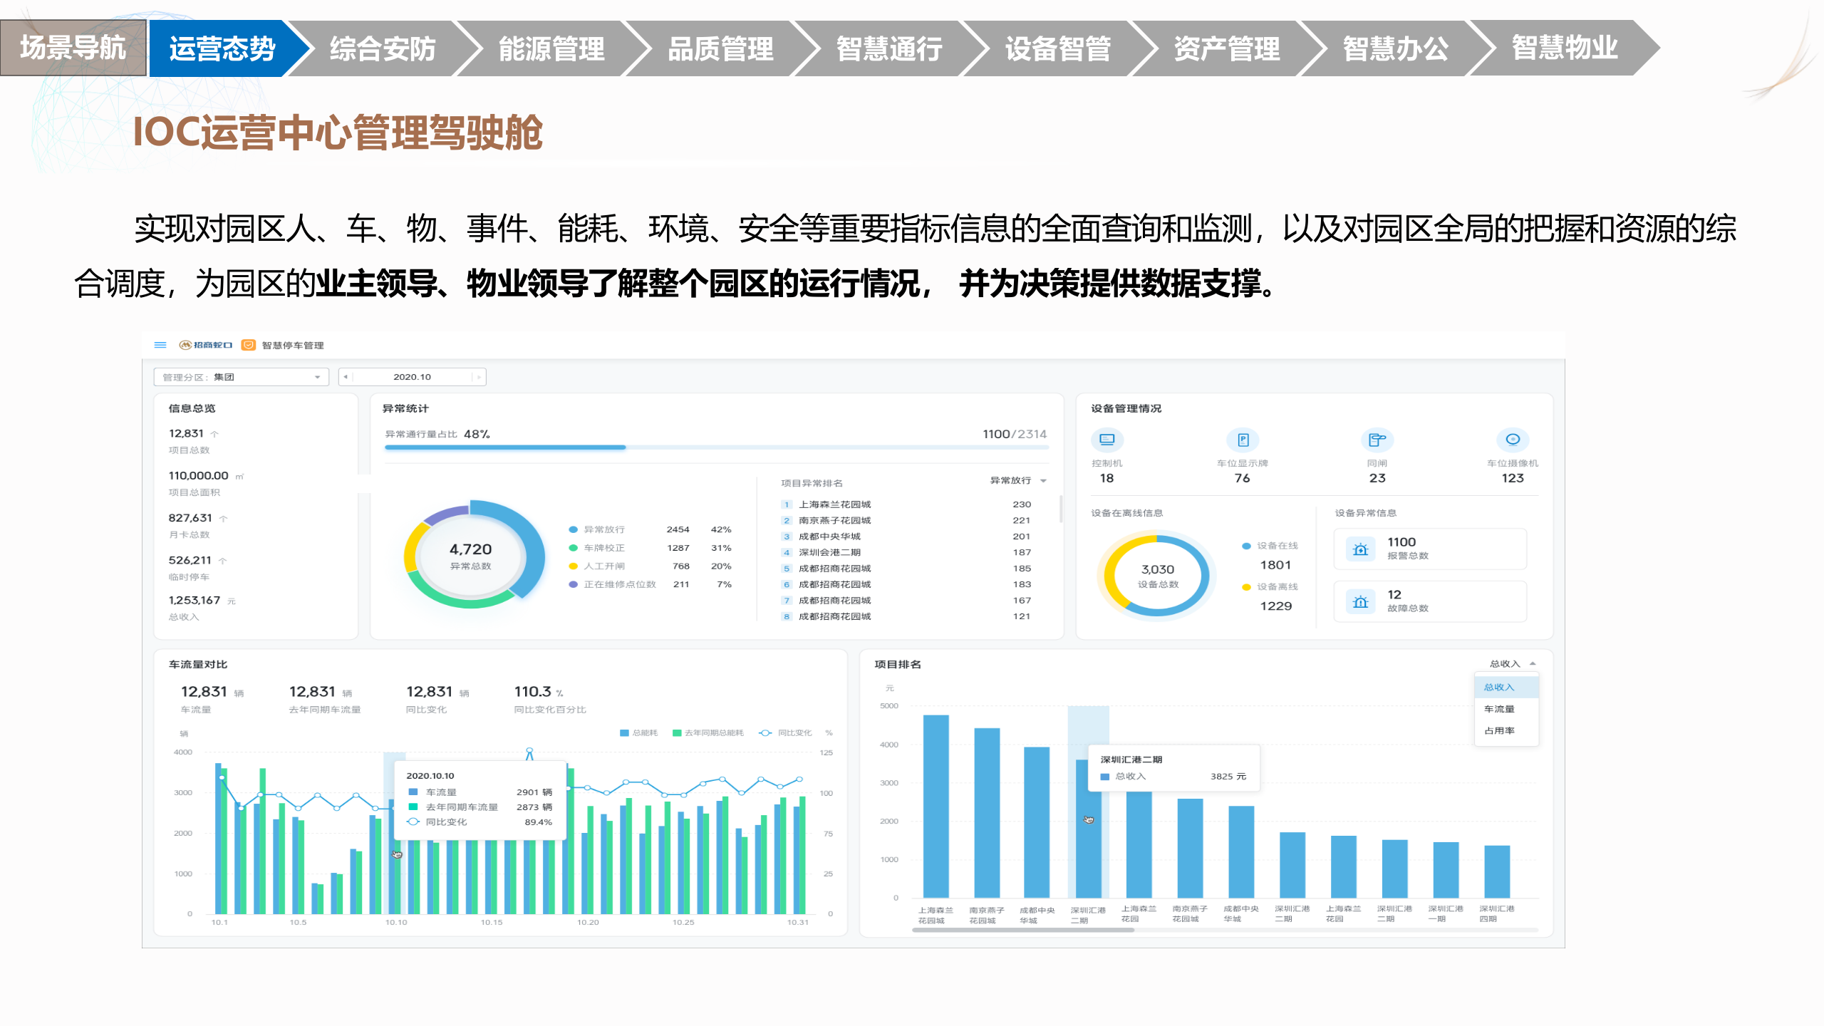Click the 车位摄像机 camera icon
The image size is (1824, 1026).
click(1513, 440)
